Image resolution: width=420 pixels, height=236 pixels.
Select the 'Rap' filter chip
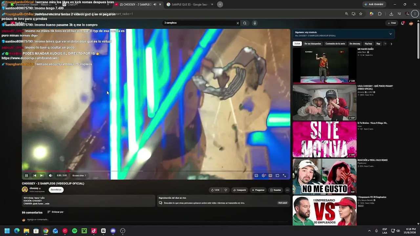378,44
